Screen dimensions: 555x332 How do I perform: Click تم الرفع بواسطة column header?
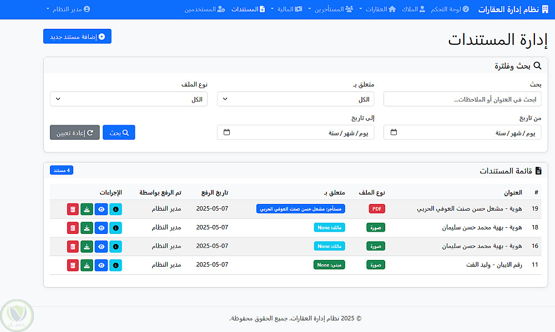[160, 192]
